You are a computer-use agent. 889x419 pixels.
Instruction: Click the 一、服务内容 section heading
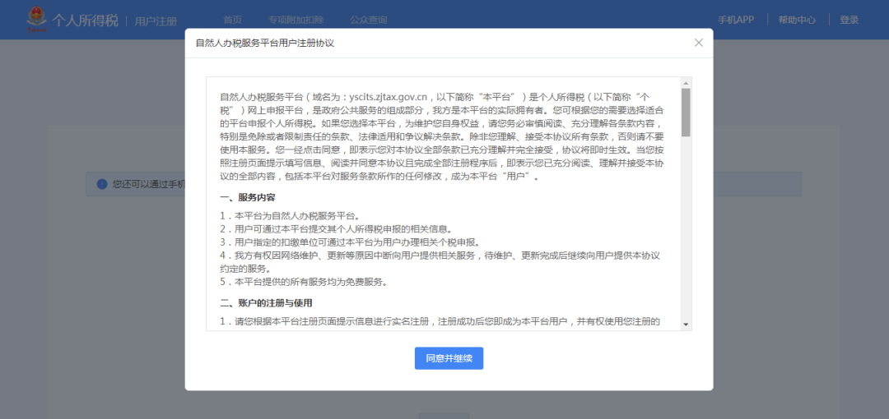[247, 198]
